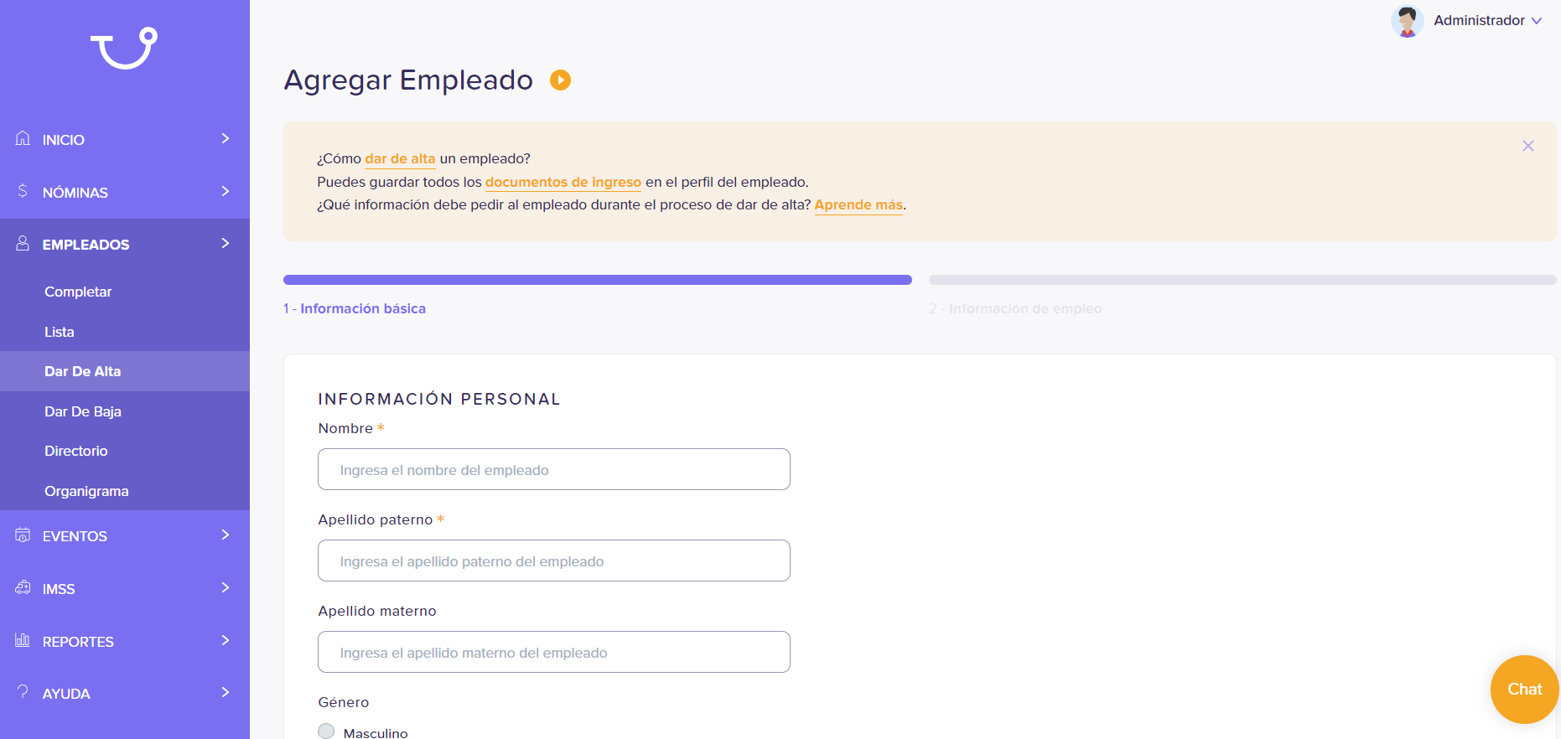Click the bar chart icon next to REPORTES

(x=23, y=640)
